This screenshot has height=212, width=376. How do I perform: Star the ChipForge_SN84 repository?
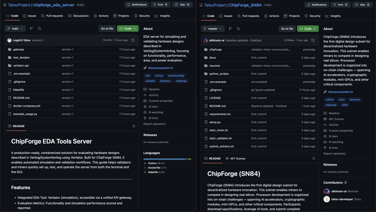coord(362,5)
